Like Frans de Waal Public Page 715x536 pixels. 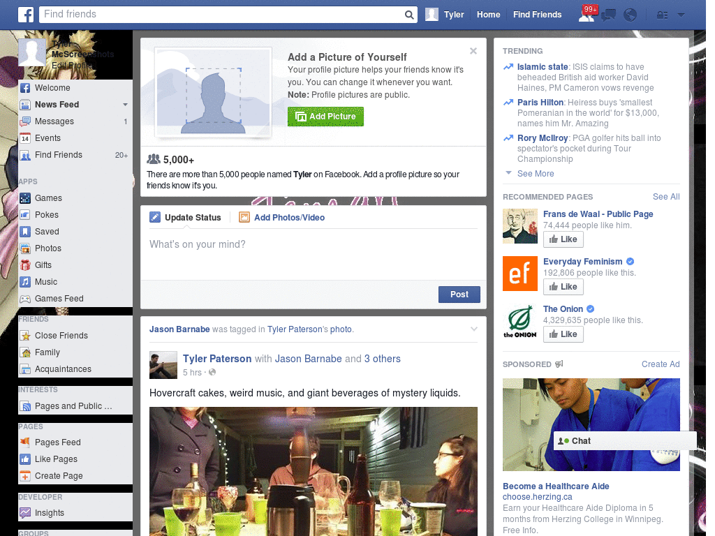(x=563, y=239)
